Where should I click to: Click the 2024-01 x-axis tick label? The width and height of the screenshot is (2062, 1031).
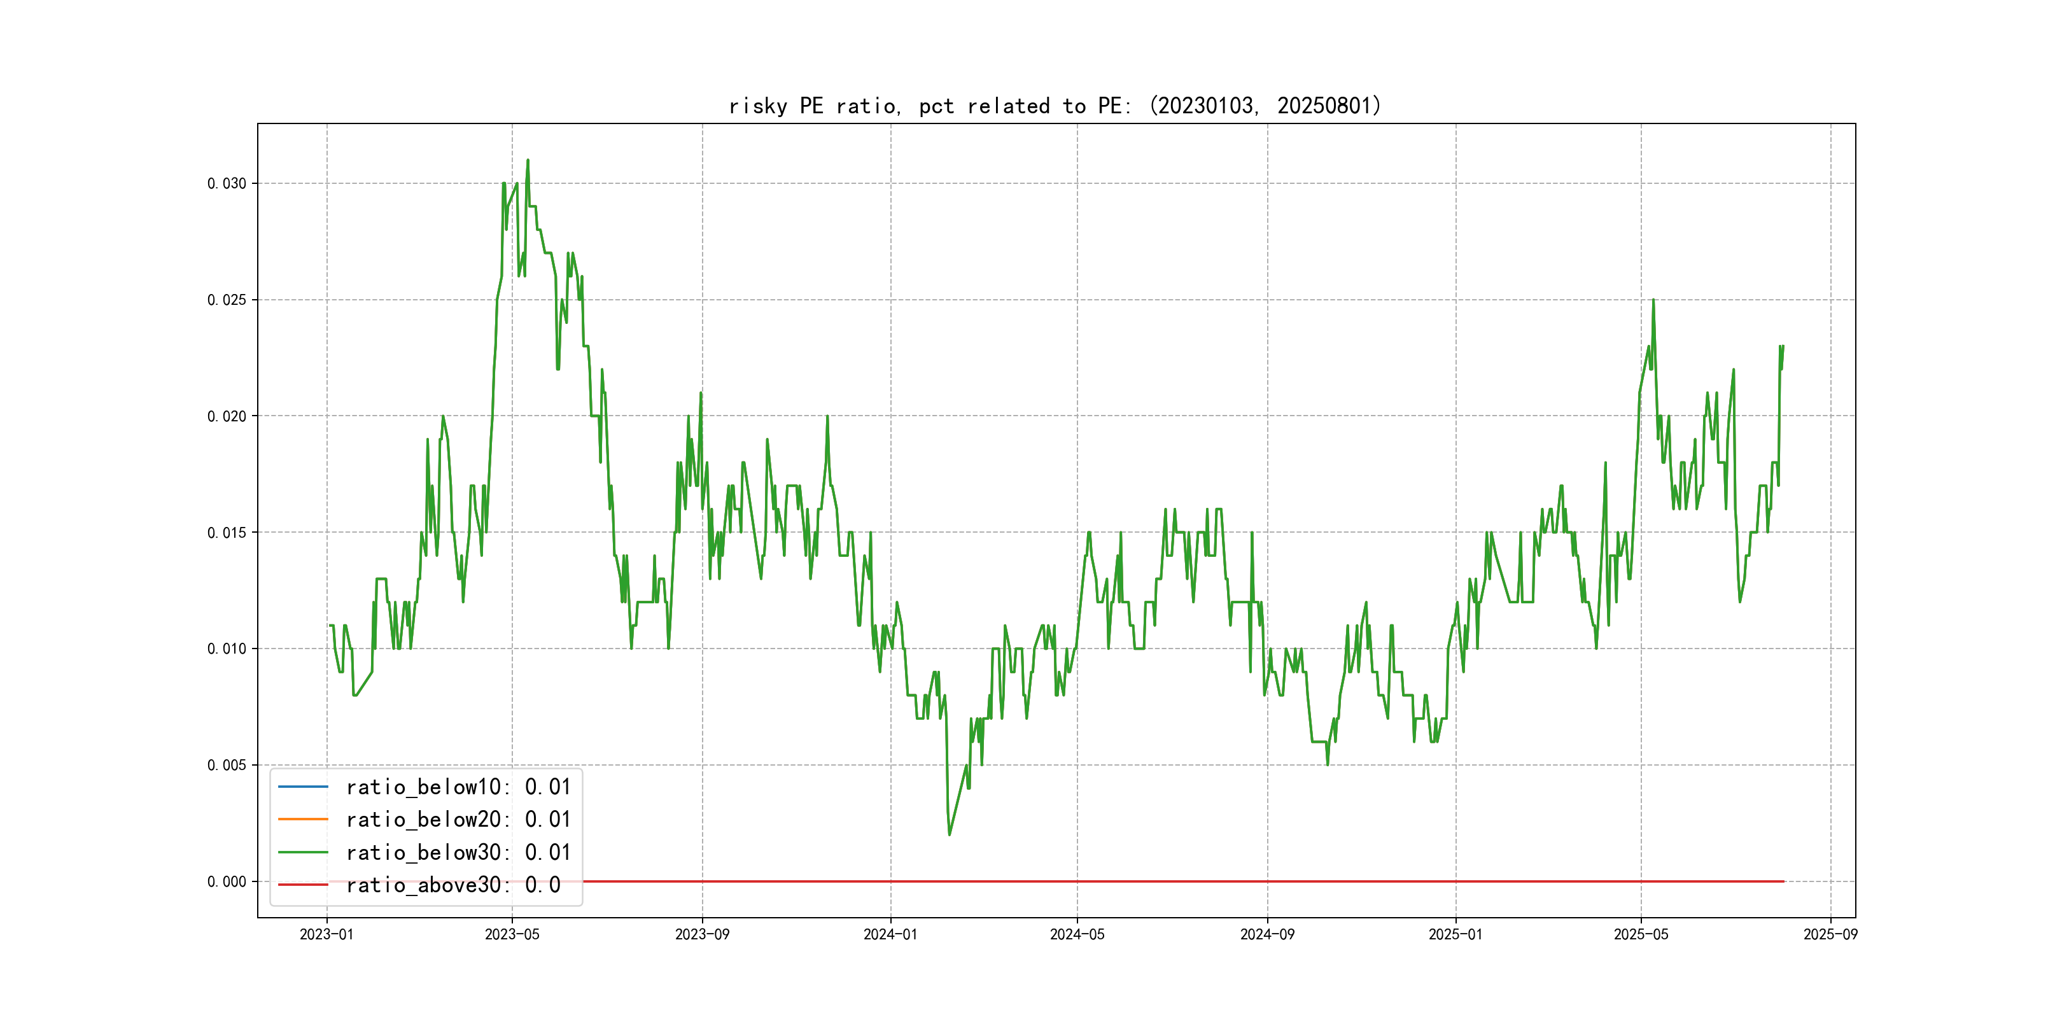tap(890, 934)
